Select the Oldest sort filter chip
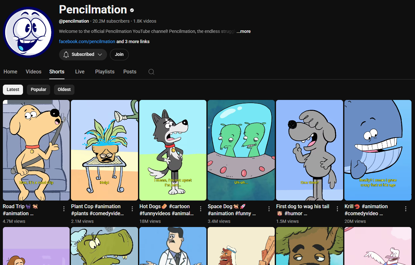The width and height of the screenshot is (415, 265). [x=64, y=90]
